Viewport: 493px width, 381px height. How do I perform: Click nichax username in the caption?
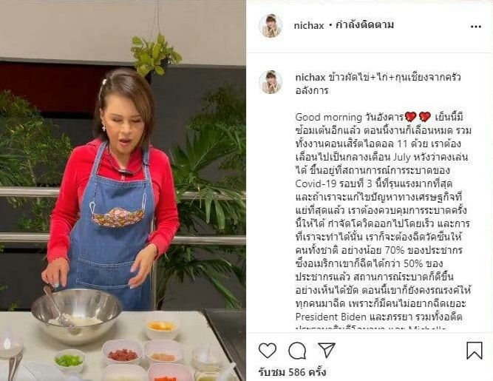click(310, 77)
